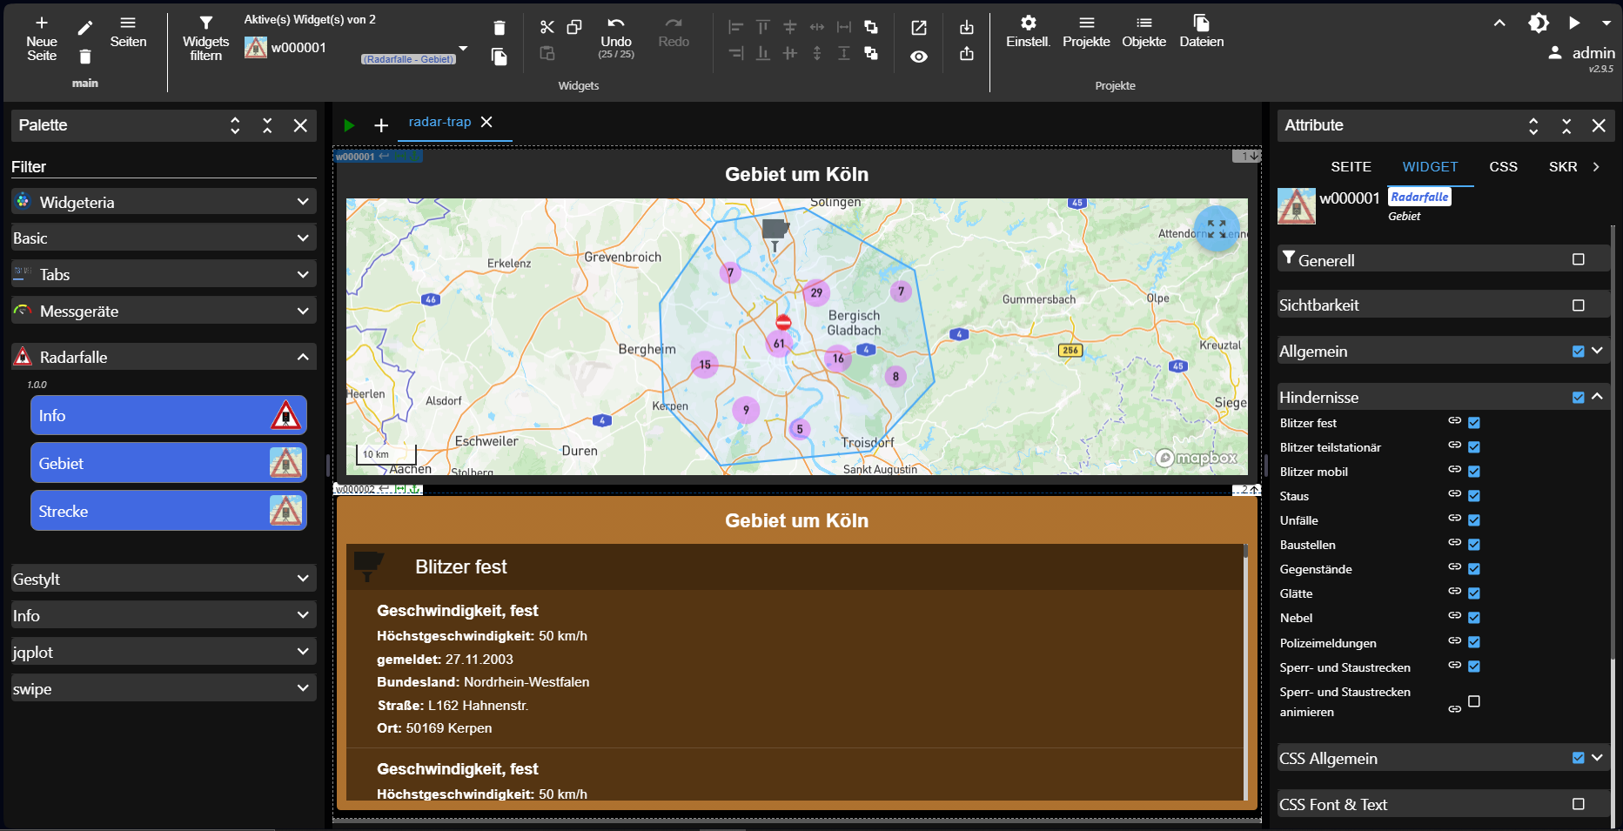The width and height of the screenshot is (1623, 831).
Task: Expand all Palette groups icon
Action: 235,125
